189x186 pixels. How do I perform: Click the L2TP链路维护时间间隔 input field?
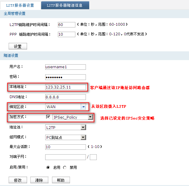pyautogui.click(x=66, y=25)
